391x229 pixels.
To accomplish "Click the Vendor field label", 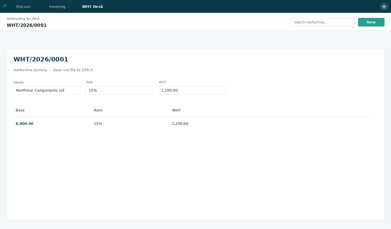I will pos(19,82).
